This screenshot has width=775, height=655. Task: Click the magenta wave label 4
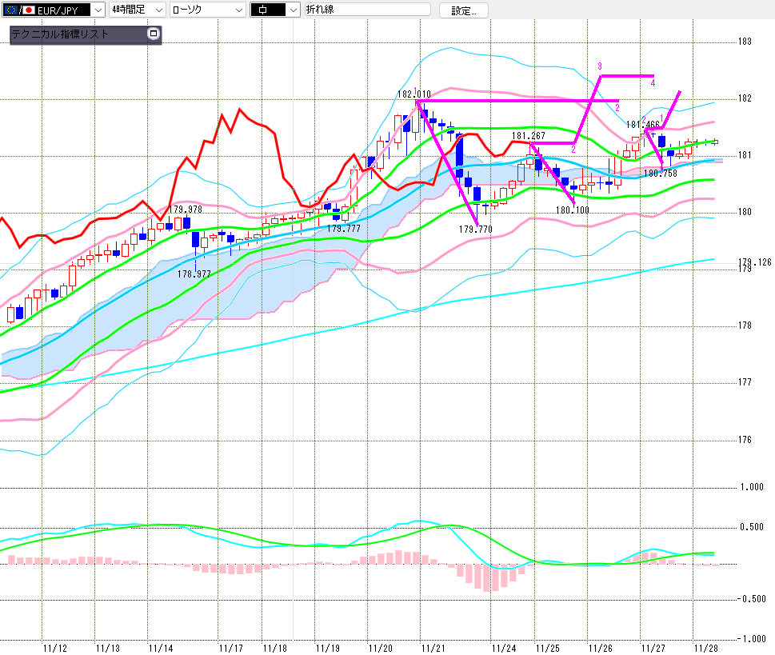point(653,82)
